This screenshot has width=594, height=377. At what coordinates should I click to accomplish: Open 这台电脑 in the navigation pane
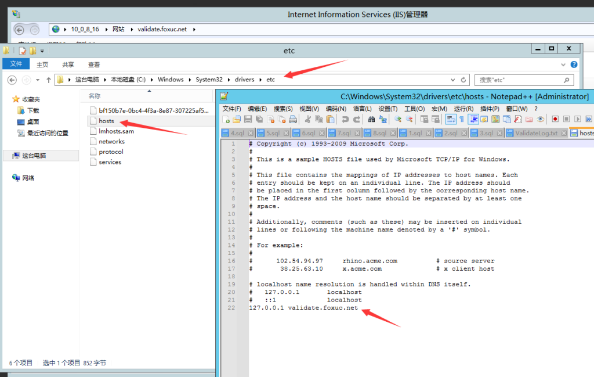[34, 156]
